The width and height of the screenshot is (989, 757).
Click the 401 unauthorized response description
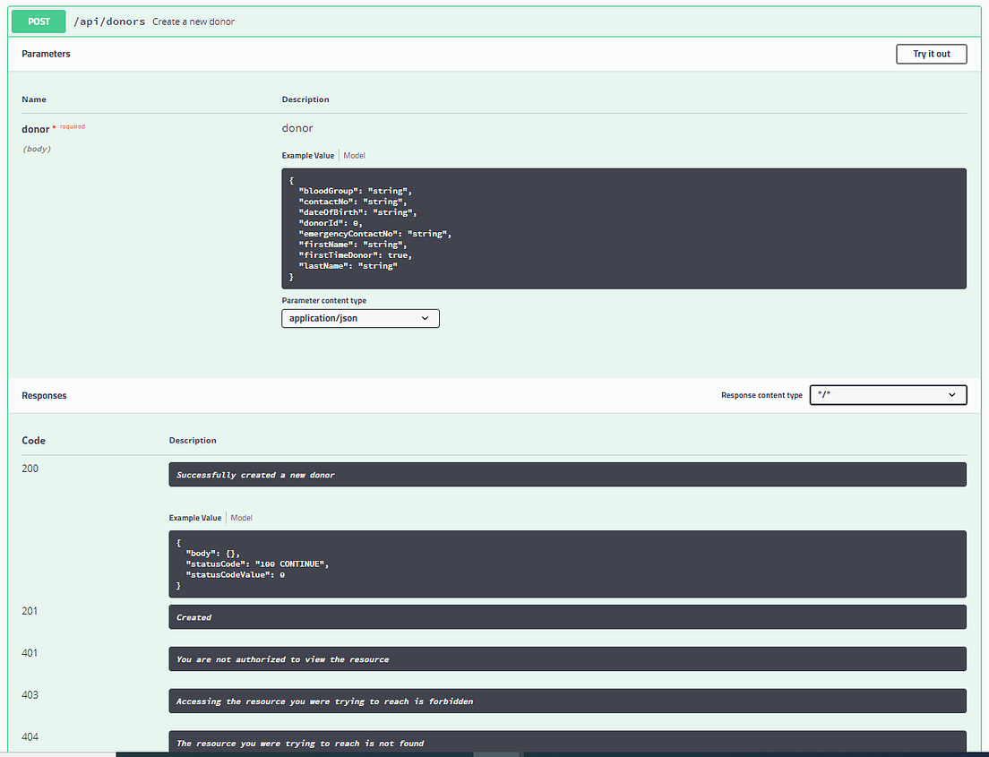[x=567, y=659]
